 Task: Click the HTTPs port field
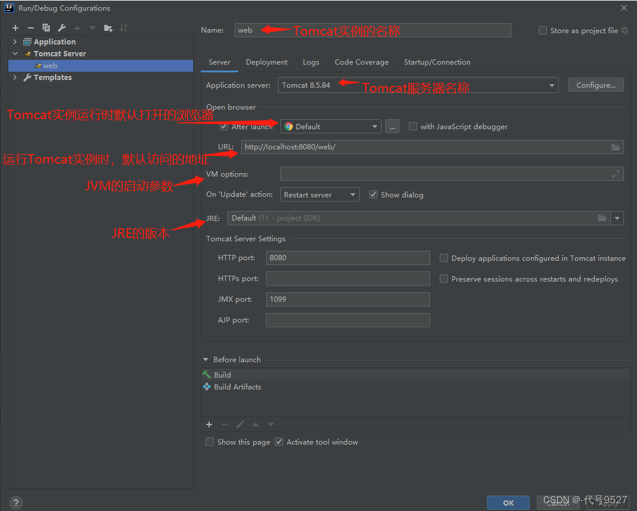(348, 279)
